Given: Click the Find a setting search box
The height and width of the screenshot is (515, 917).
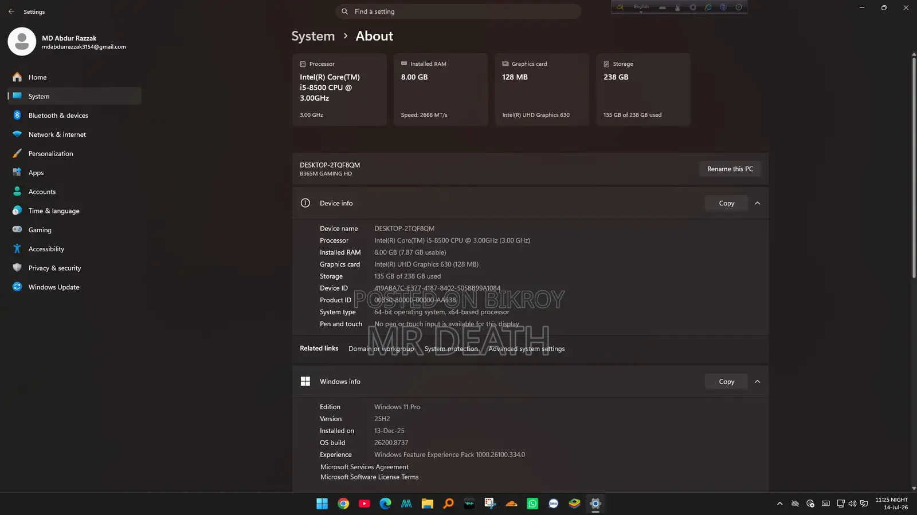Looking at the screenshot, I should 458,11.
